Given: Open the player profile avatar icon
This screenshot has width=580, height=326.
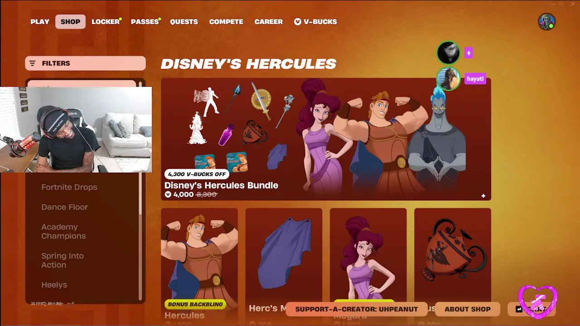Looking at the screenshot, I should 546,22.
